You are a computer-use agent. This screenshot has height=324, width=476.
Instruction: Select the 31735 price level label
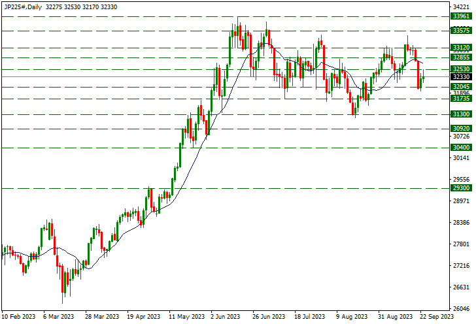tap(461, 99)
